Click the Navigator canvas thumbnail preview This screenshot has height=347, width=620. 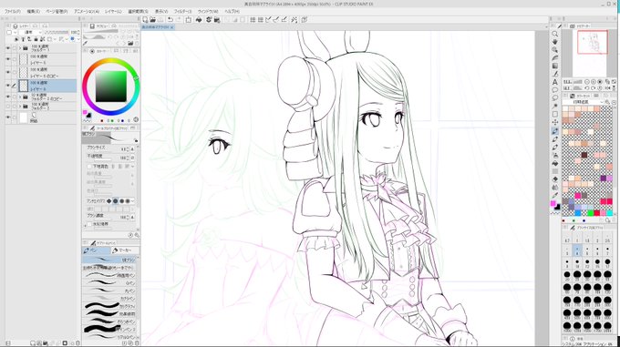point(593,42)
